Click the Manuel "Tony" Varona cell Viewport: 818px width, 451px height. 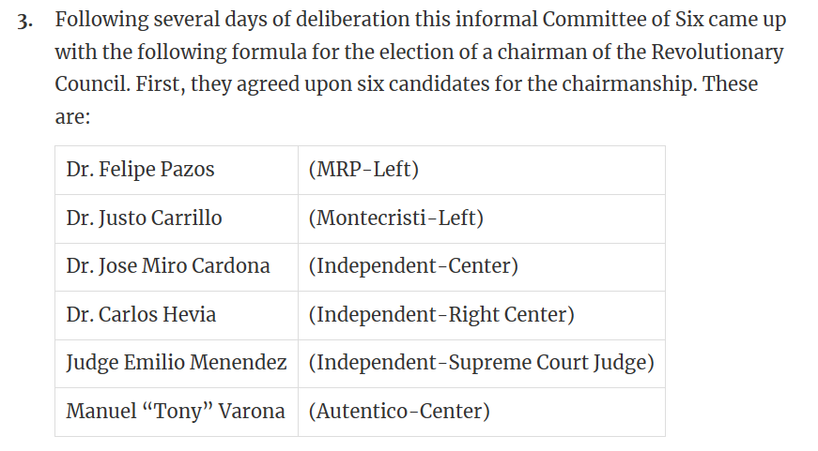click(176, 412)
